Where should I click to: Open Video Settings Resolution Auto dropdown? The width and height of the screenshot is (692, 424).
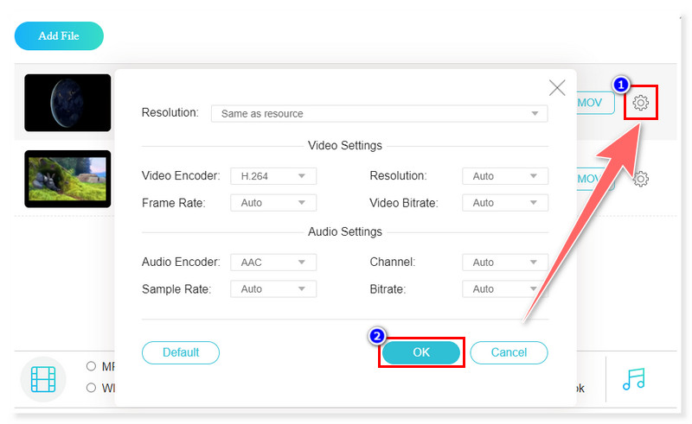[505, 176]
